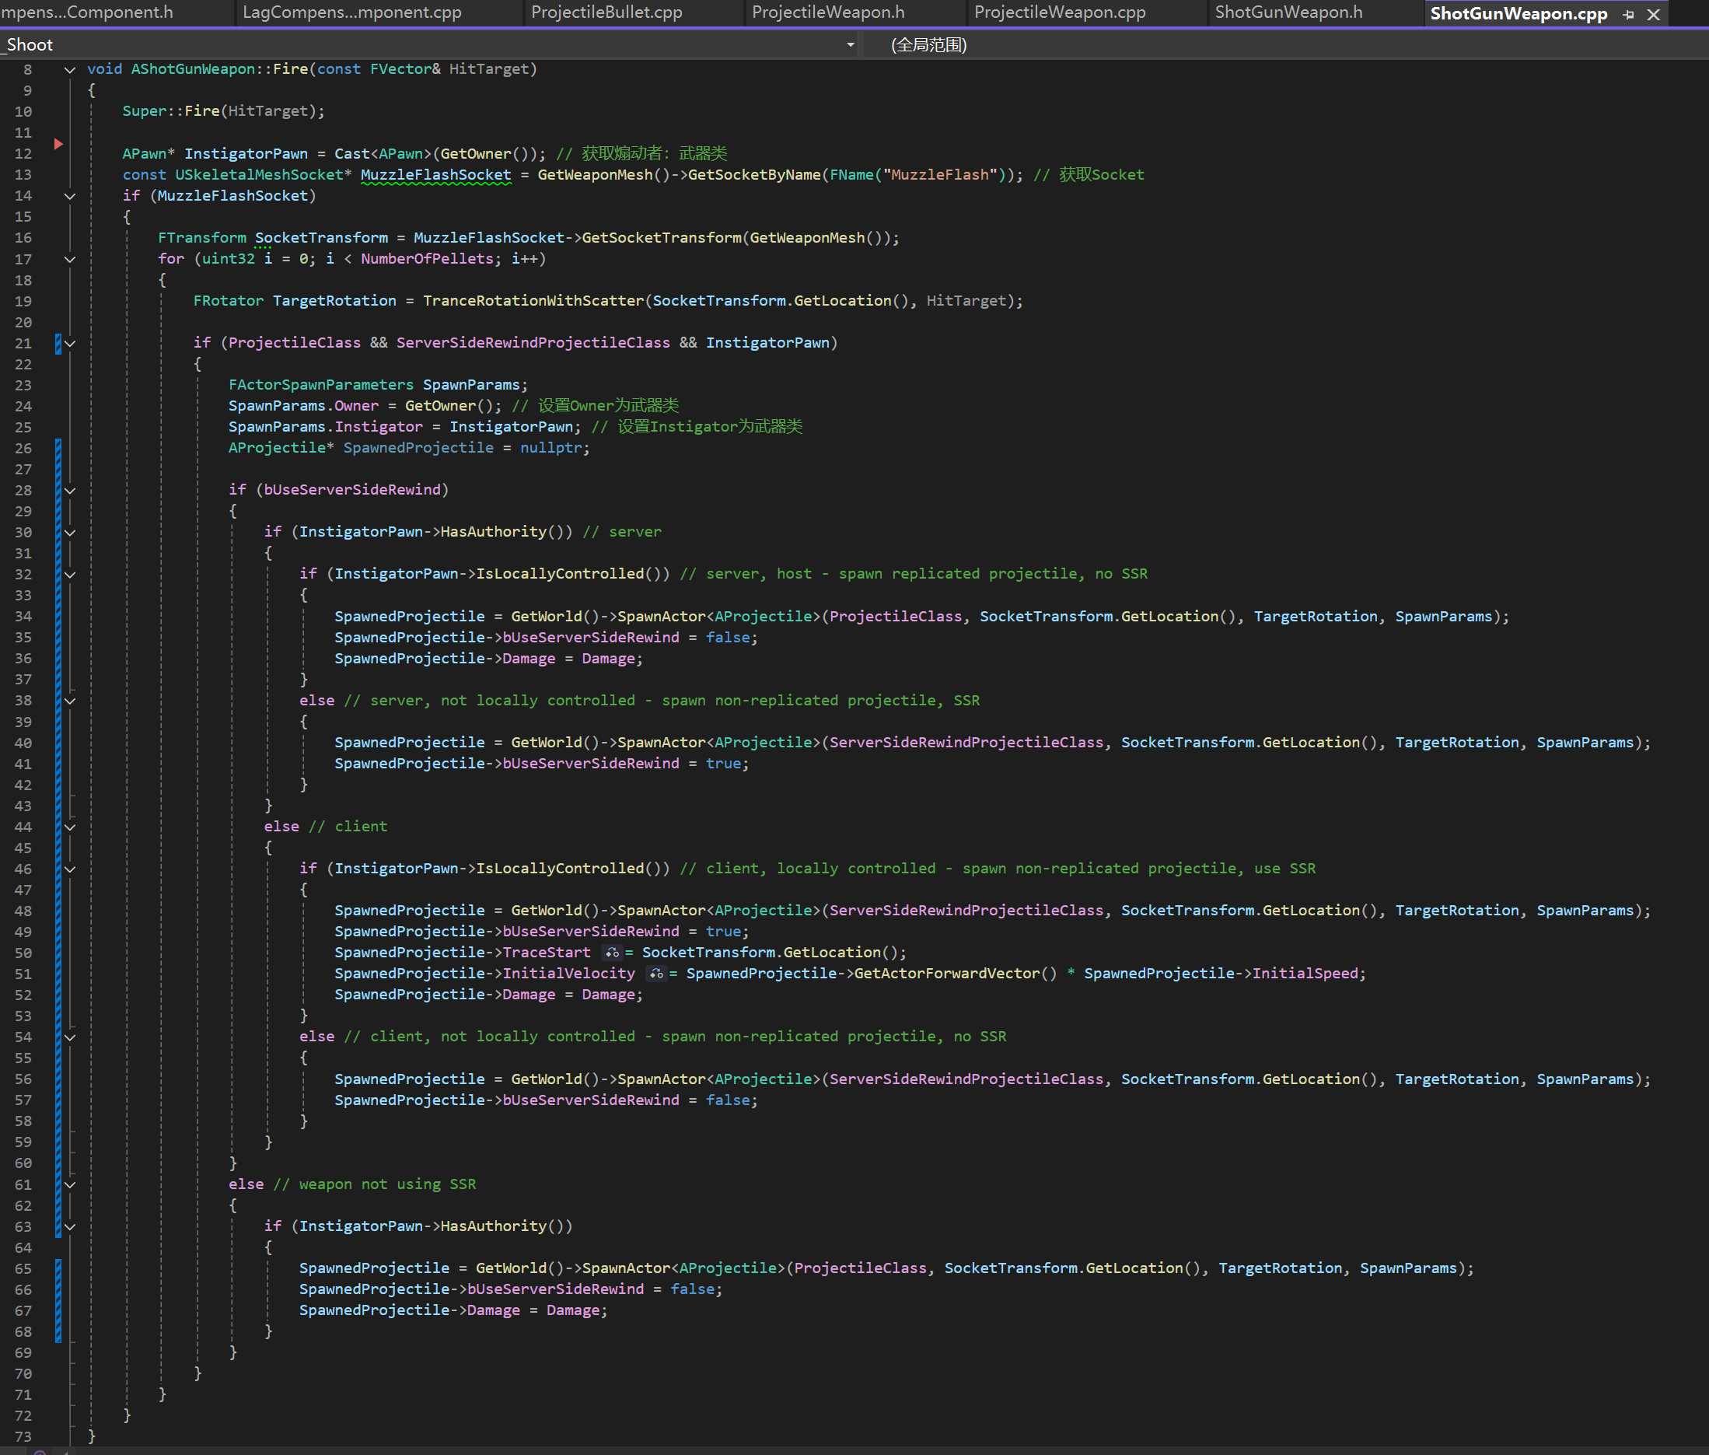Pin the ShotGunWeapon.cpp tab
The width and height of the screenshot is (1709, 1455).
pyautogui.click(x=1628, y=14)
